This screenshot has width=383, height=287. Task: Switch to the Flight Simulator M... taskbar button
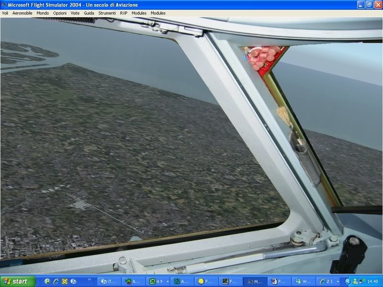(x=254, y=282)
